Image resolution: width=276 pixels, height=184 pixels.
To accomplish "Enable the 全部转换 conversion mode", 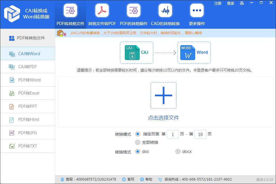I will point(138,142).
